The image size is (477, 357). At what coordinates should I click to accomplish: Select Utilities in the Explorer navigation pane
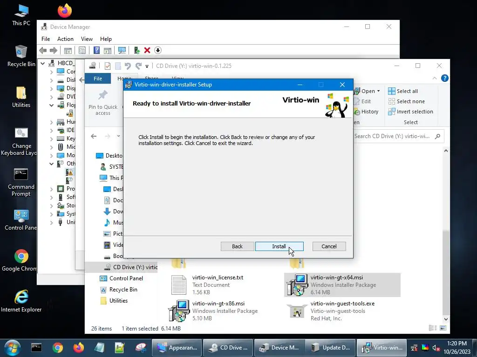click(114, 301)
